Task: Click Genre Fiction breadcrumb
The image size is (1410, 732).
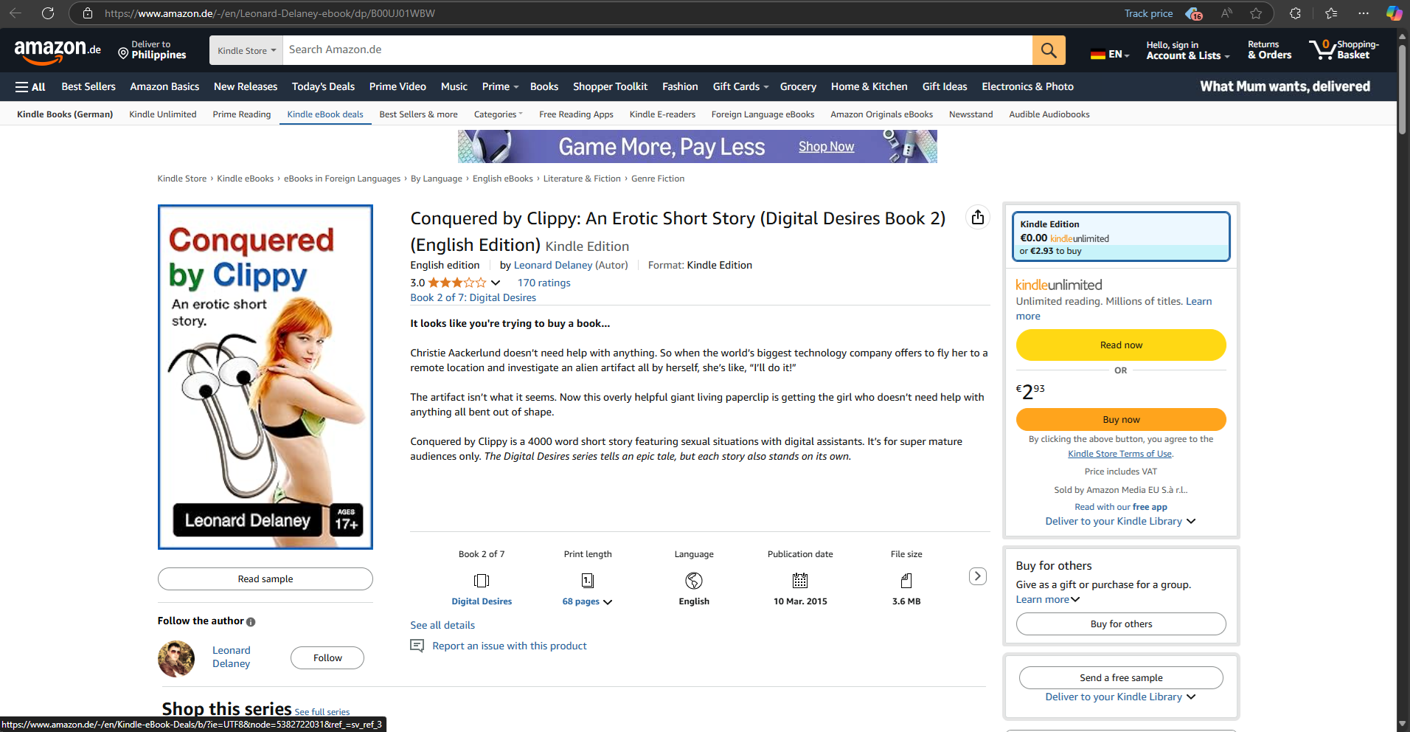Action: click(658, 179)
